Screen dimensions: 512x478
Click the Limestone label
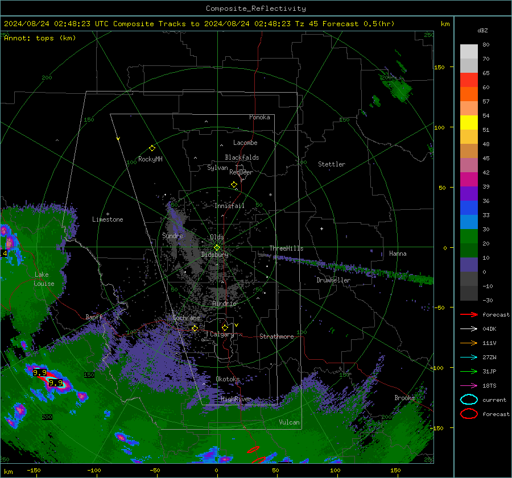coord(108,219)
